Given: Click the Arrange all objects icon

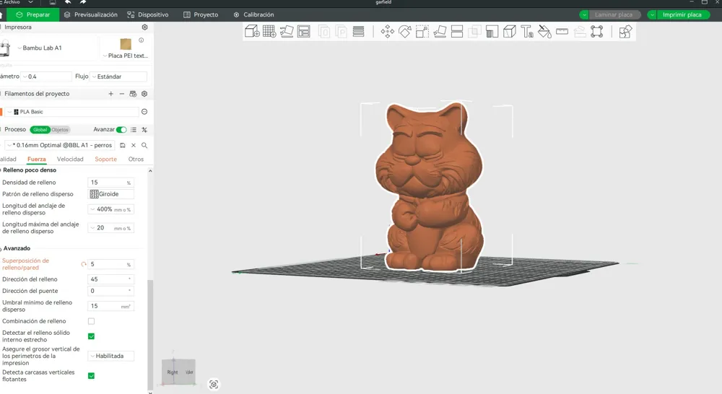Looking at the screenshot, I should (304, 32).
